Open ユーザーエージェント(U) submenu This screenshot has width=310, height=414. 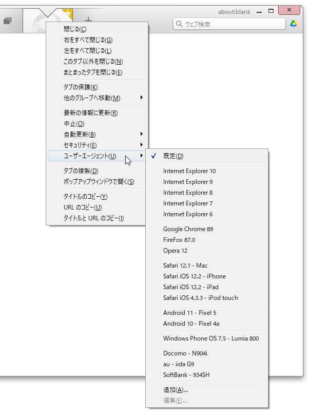[96, 156]
